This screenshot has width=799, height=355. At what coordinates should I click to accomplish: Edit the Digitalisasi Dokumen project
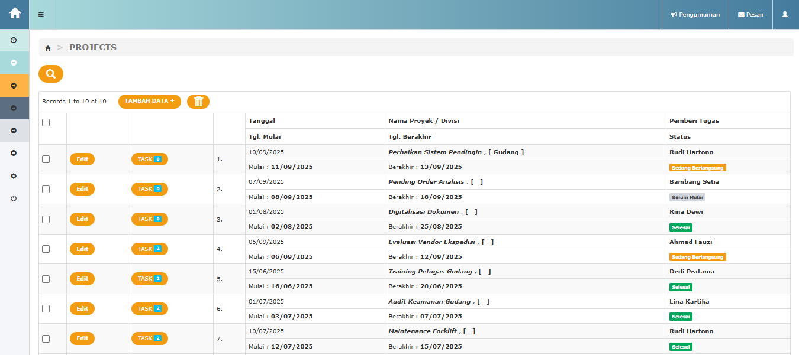coord(82,219)
